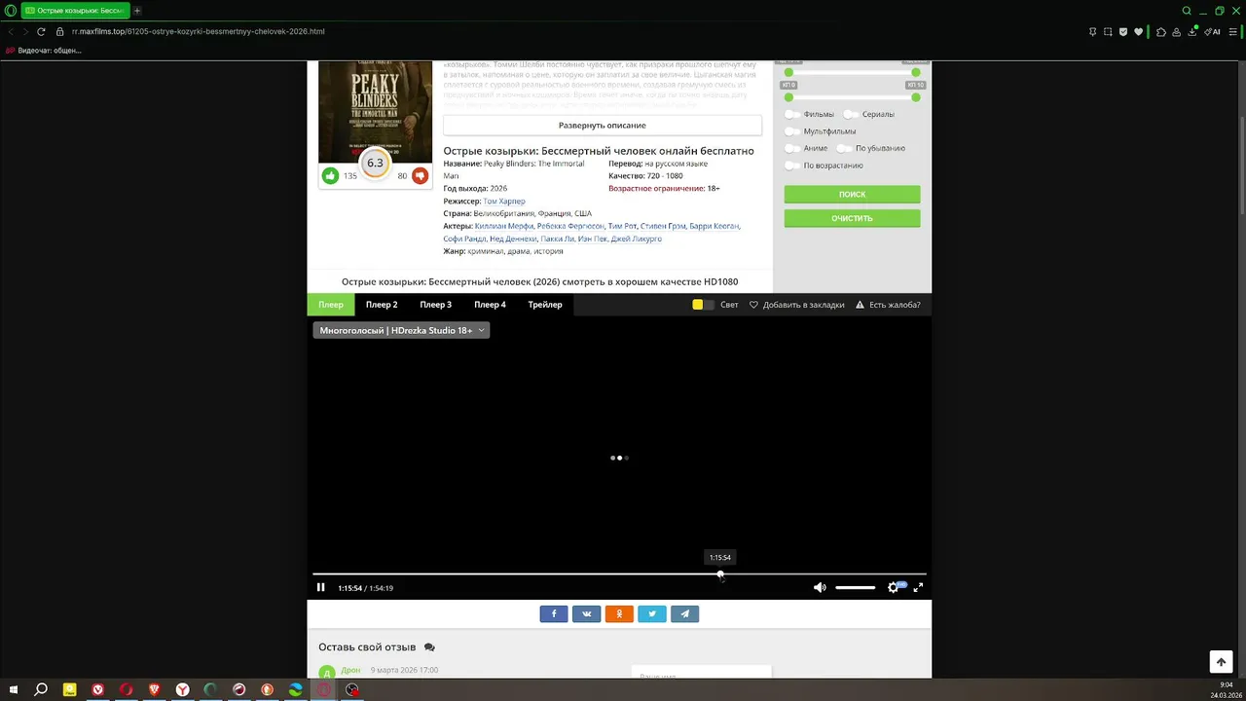The image size is (1246, 701).
Task: Enable the Аниме filter toggle
Action: 792,148
